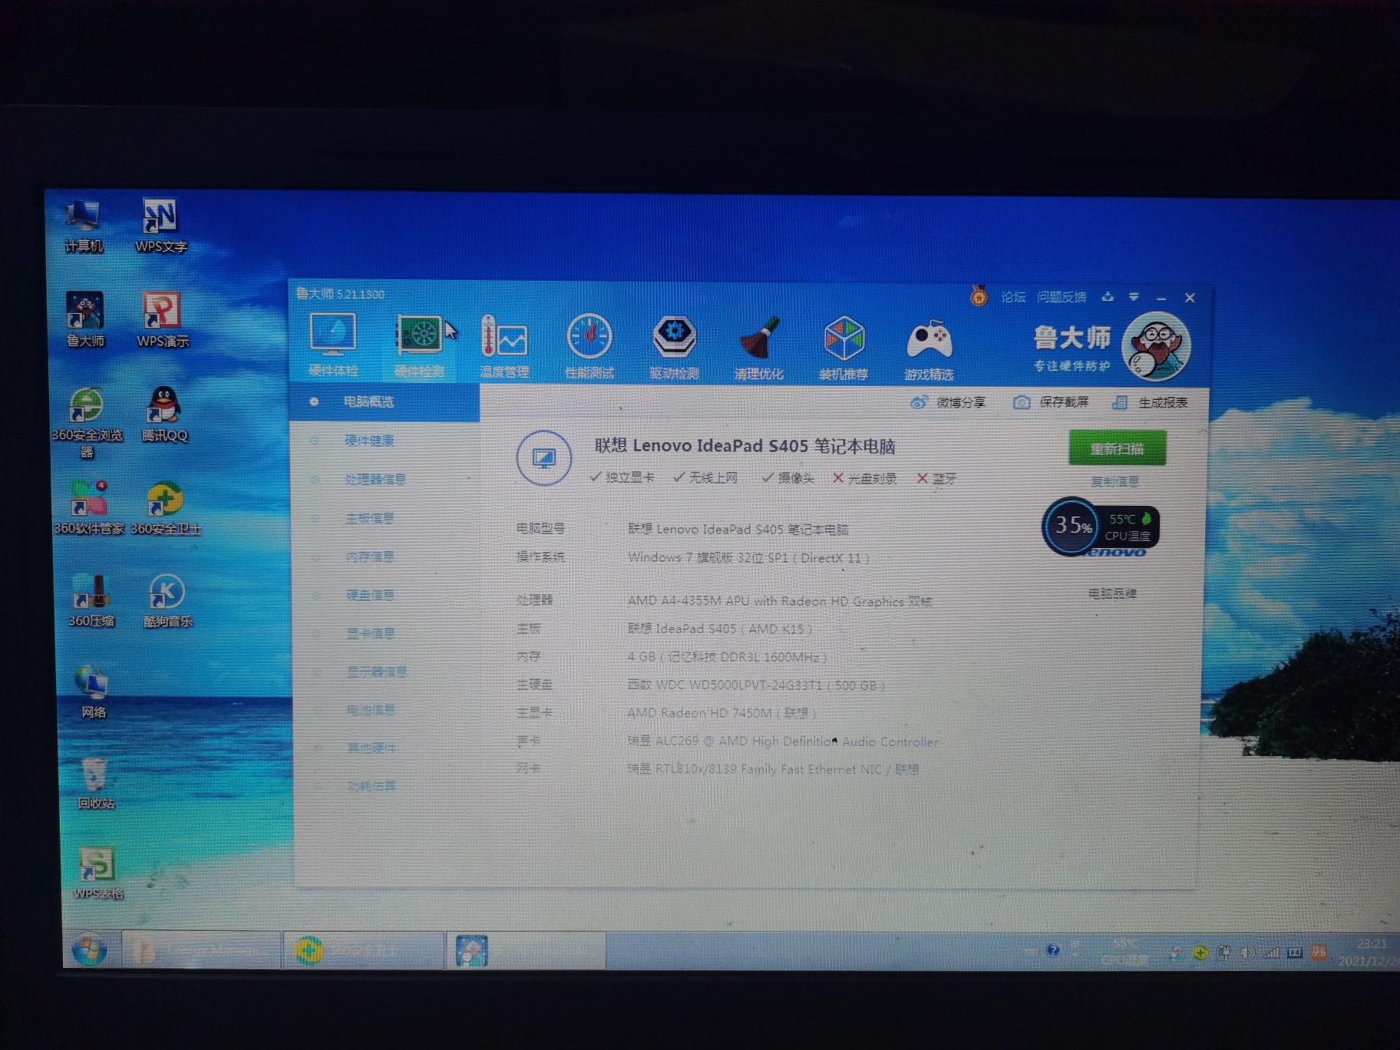Click the 联想 Lenovo IdeaPad S405 title
The image size is (1400, 1050).
(745, 446)
